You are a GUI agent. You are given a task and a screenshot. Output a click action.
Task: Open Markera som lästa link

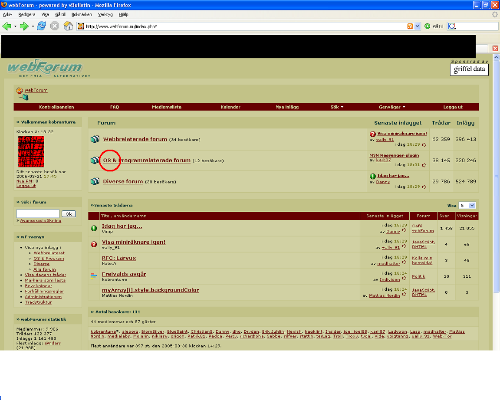(45, 281)
